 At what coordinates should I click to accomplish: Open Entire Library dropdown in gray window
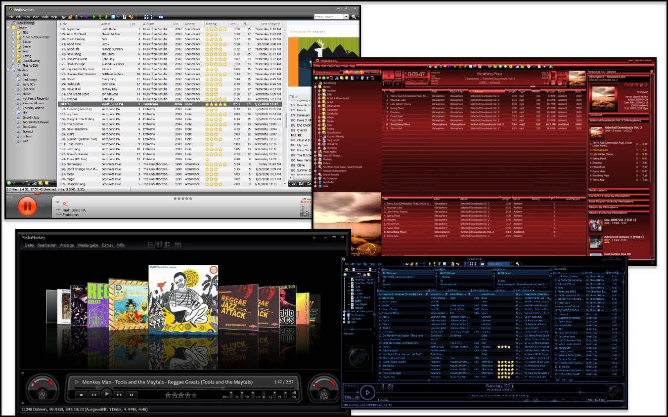point(346,17)
